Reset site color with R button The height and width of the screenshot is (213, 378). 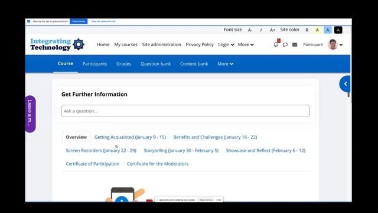[x=307, y=30]
